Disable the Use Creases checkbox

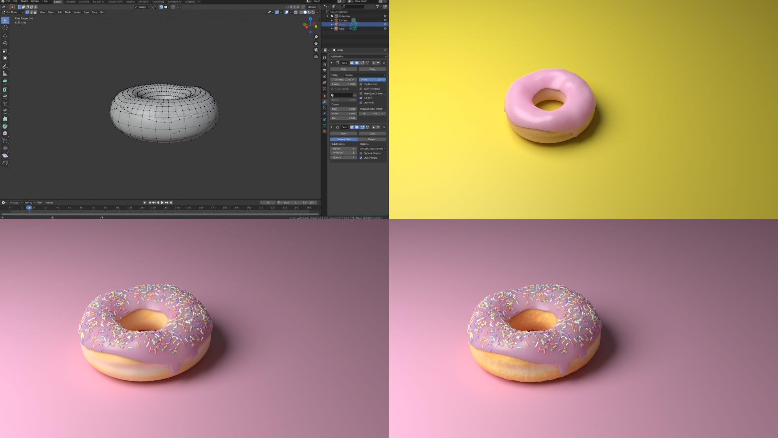pos(361,158)
